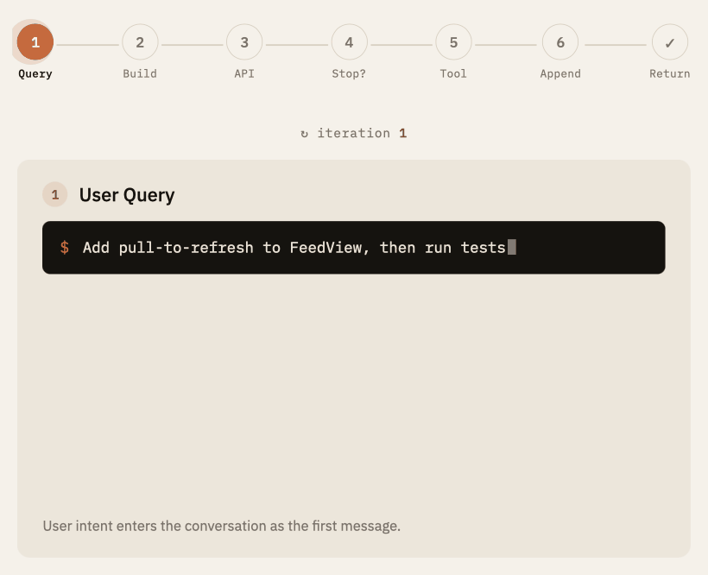This screenshot has height=575, width=708.
Task: Click the numbered 1 badge beside User Query
Action: click(55, 194)
